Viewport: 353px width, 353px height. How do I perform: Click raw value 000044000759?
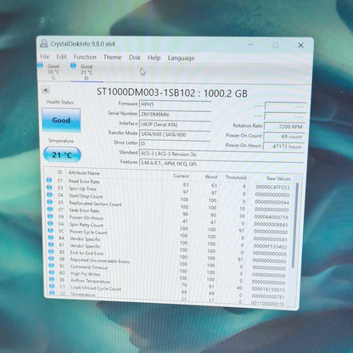pos(272,217)
